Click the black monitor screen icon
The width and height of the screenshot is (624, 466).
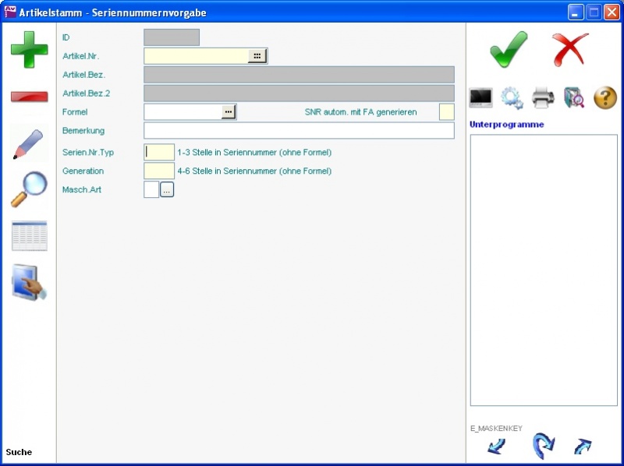pos(480,98)
